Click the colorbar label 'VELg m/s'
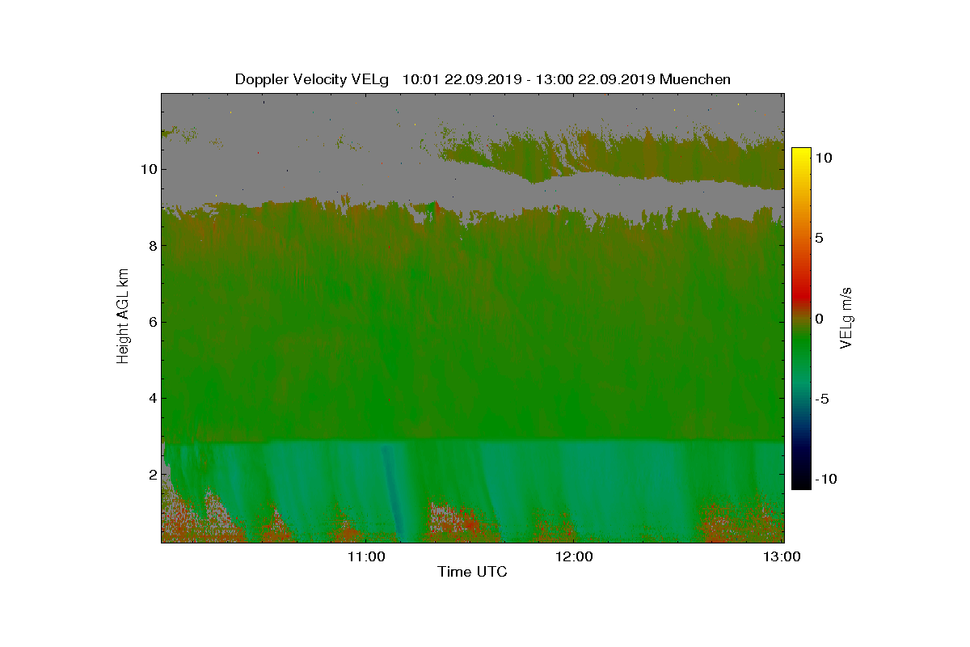This screenshot has width=970, height=647. coord(846,318)
